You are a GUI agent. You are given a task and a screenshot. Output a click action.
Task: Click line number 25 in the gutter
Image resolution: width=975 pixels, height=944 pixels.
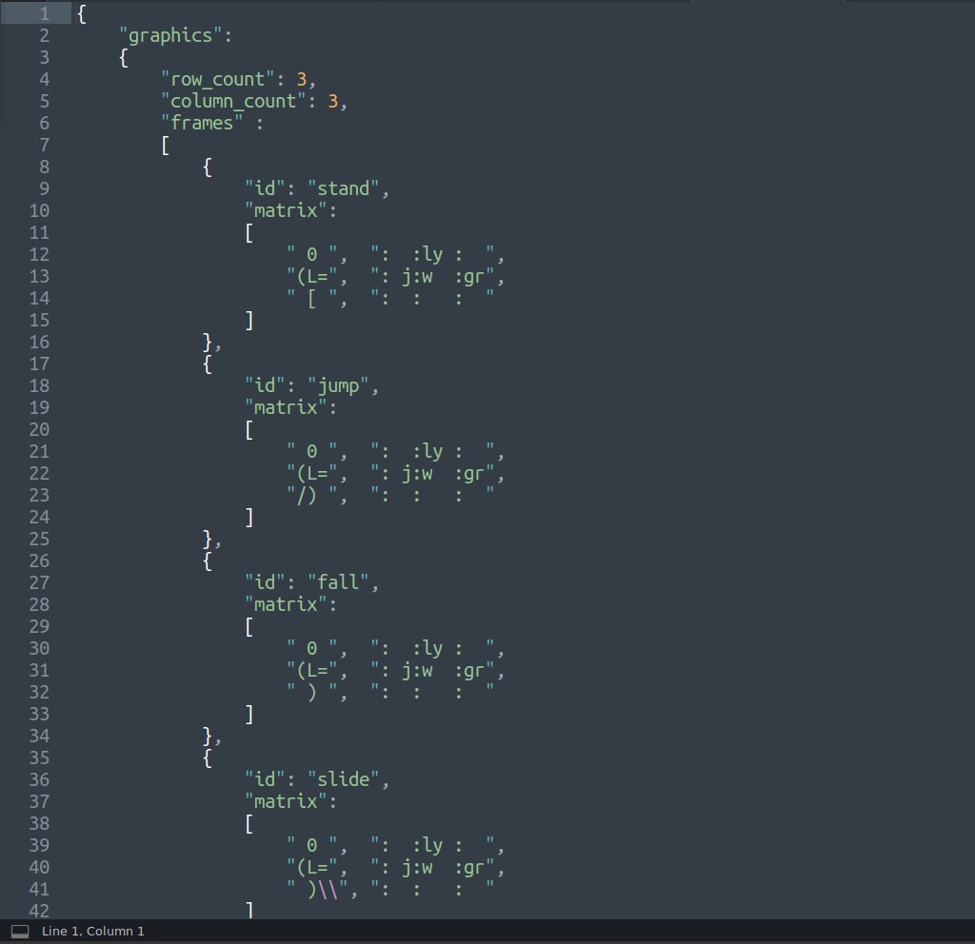coord(38,539)
